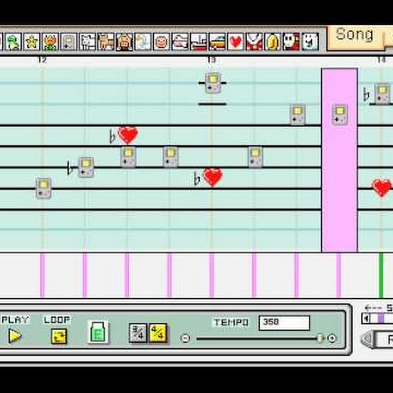Pick the Car instrument icon
Image resolution: width=393 pixels, height=393 pixels.
[217, 41]
